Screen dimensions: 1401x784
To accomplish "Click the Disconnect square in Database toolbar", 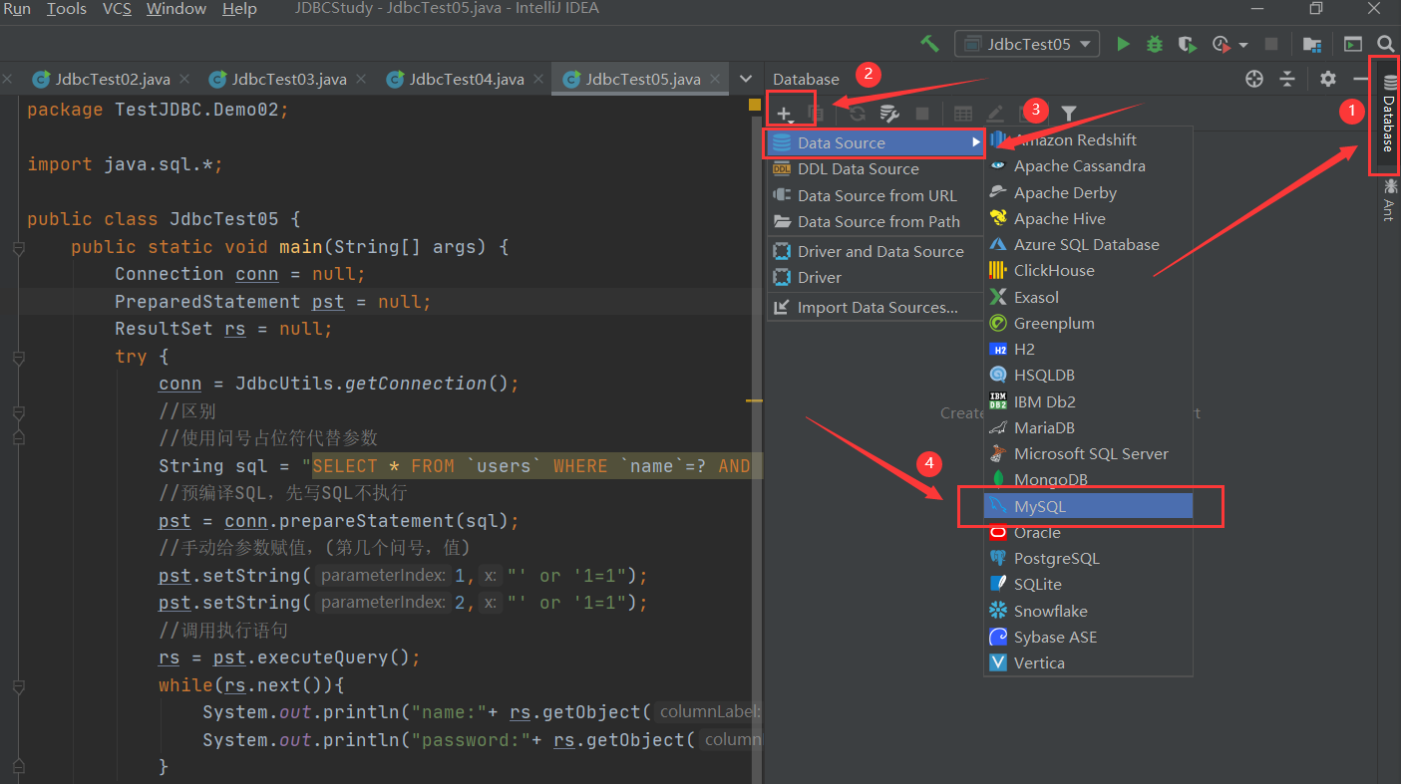I will click(922, 114).
